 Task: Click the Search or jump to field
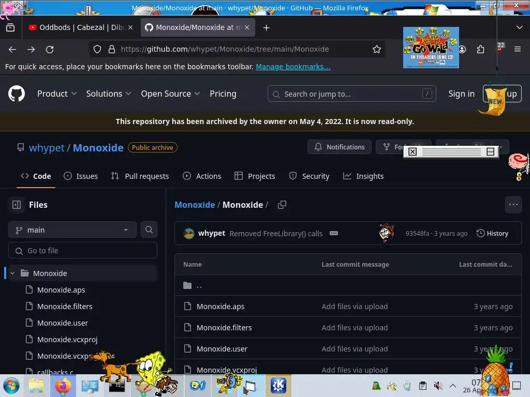click(x=351, y=94)
